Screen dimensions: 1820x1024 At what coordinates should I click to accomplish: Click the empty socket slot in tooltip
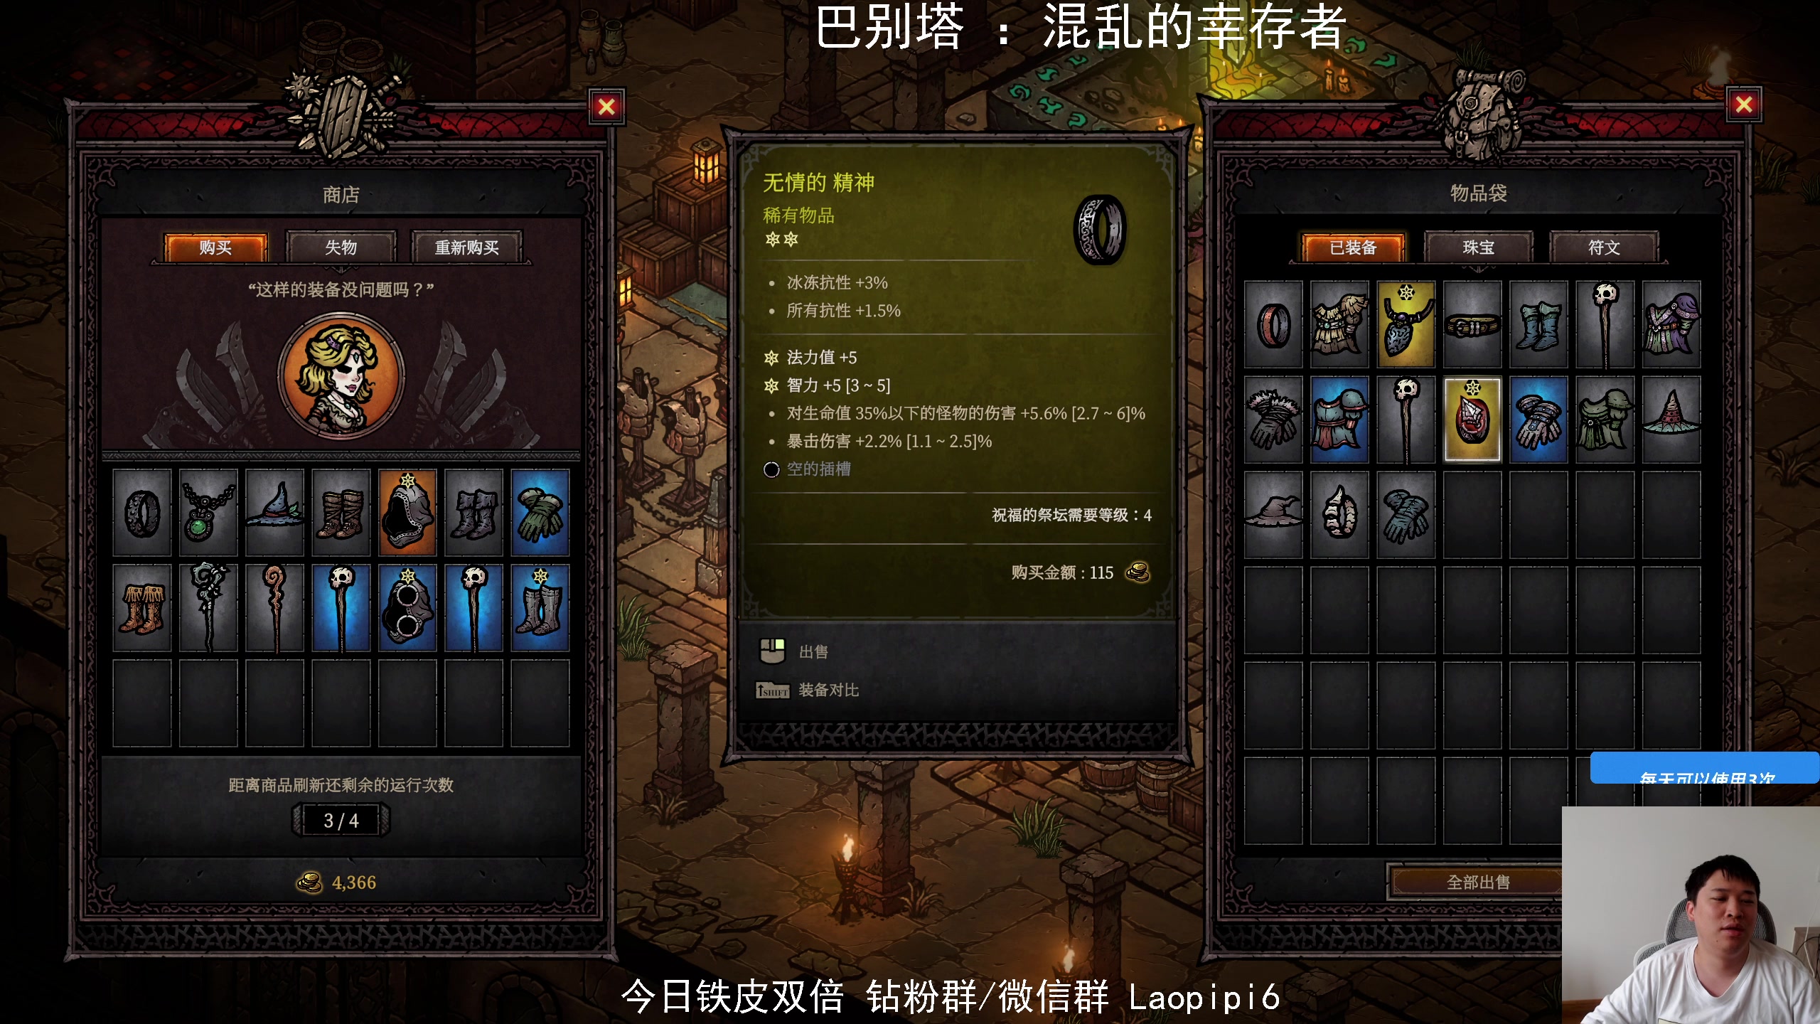[x=807, y=469]
